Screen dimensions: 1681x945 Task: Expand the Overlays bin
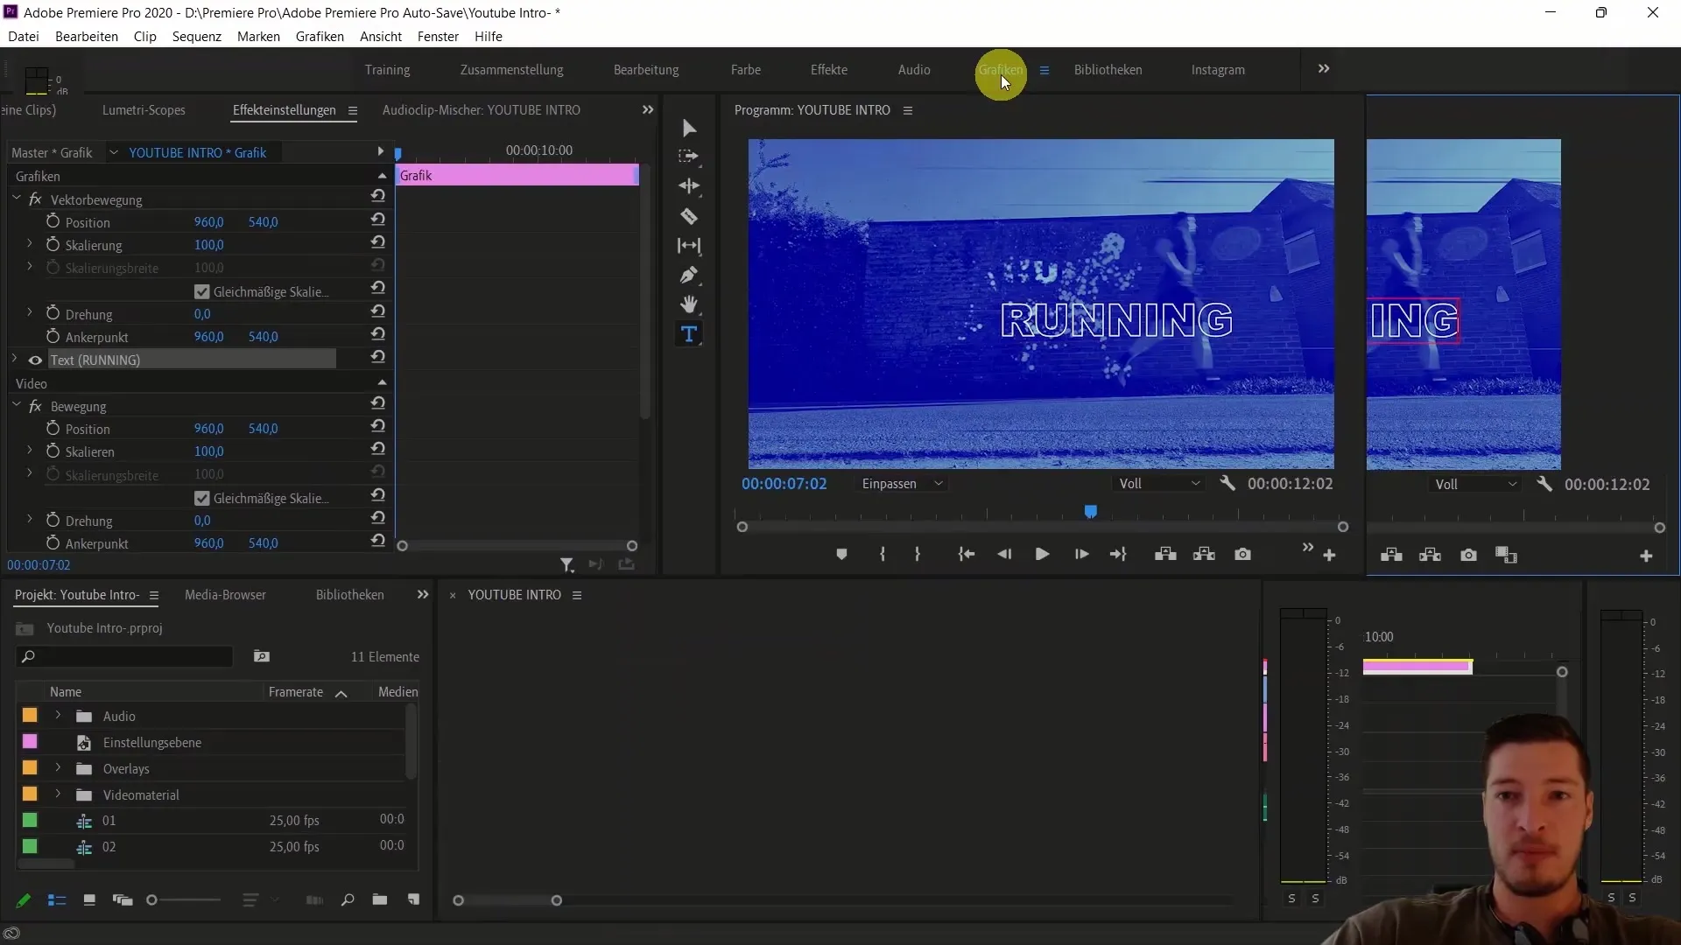pyautogui.click(x=58, y=768)
